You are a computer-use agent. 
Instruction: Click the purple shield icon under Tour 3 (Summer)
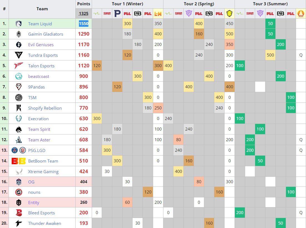[260, 13]
